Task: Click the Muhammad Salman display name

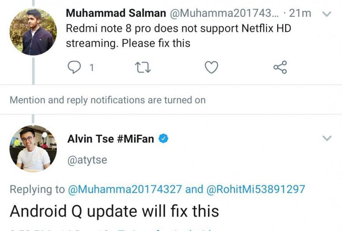Action: [x=115, y=13]
